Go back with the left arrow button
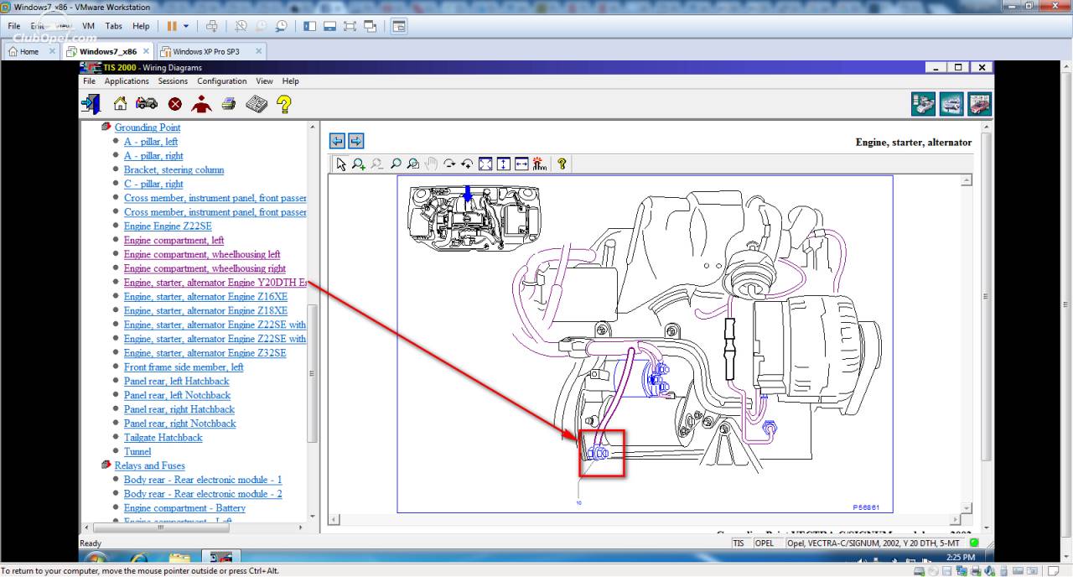Screen dimensions: 1073x577 tap(337, 141)
